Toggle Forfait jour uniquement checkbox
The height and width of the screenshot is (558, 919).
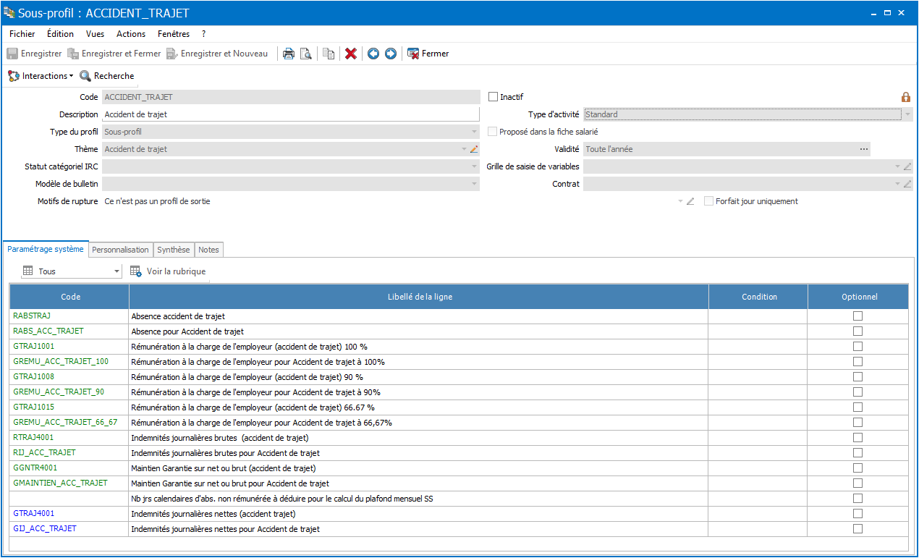pos(709,201)
